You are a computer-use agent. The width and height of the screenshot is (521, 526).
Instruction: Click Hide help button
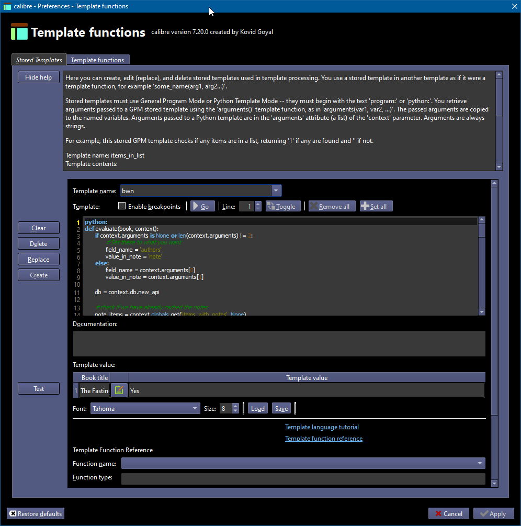coord(39,77)
